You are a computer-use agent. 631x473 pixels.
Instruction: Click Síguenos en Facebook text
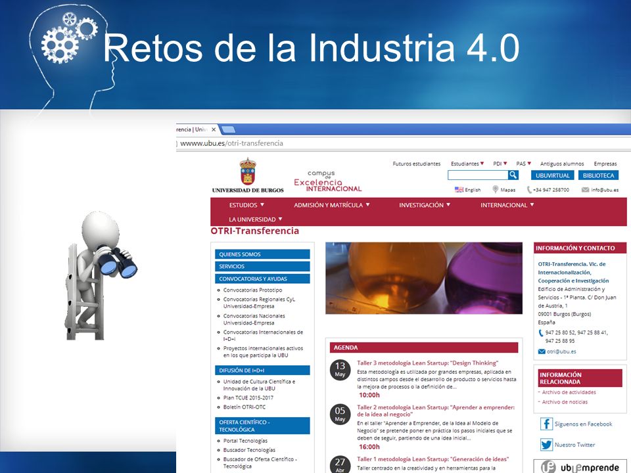583,424
